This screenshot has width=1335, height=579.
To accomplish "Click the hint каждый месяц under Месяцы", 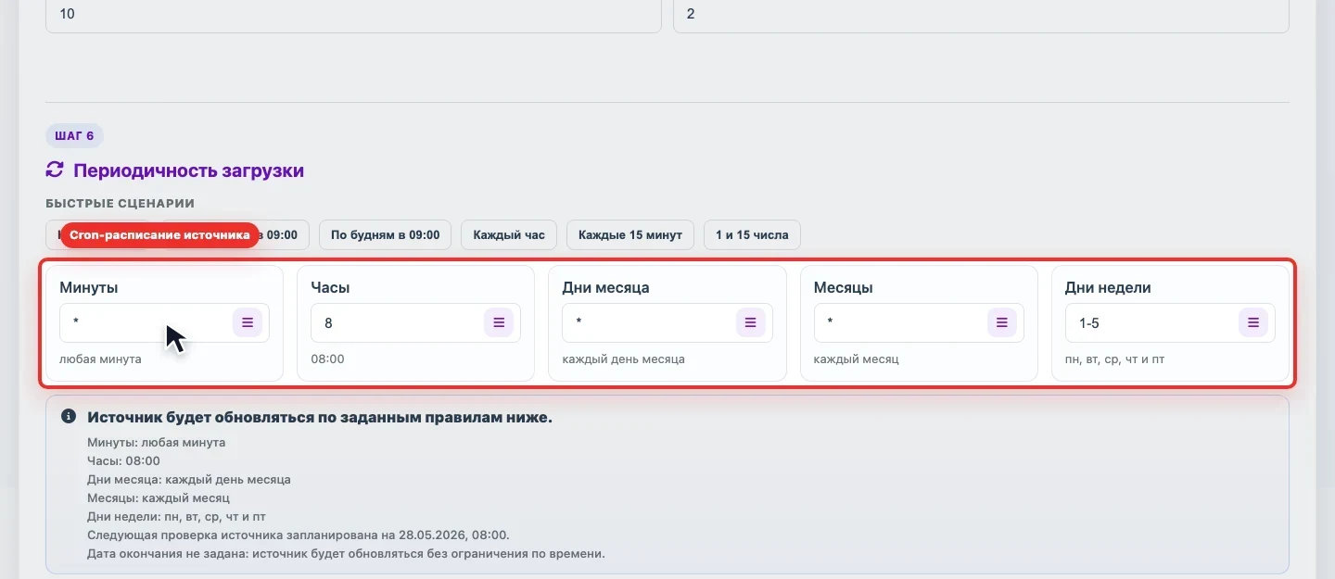I will pyautogui.click(x=856, y=359).
